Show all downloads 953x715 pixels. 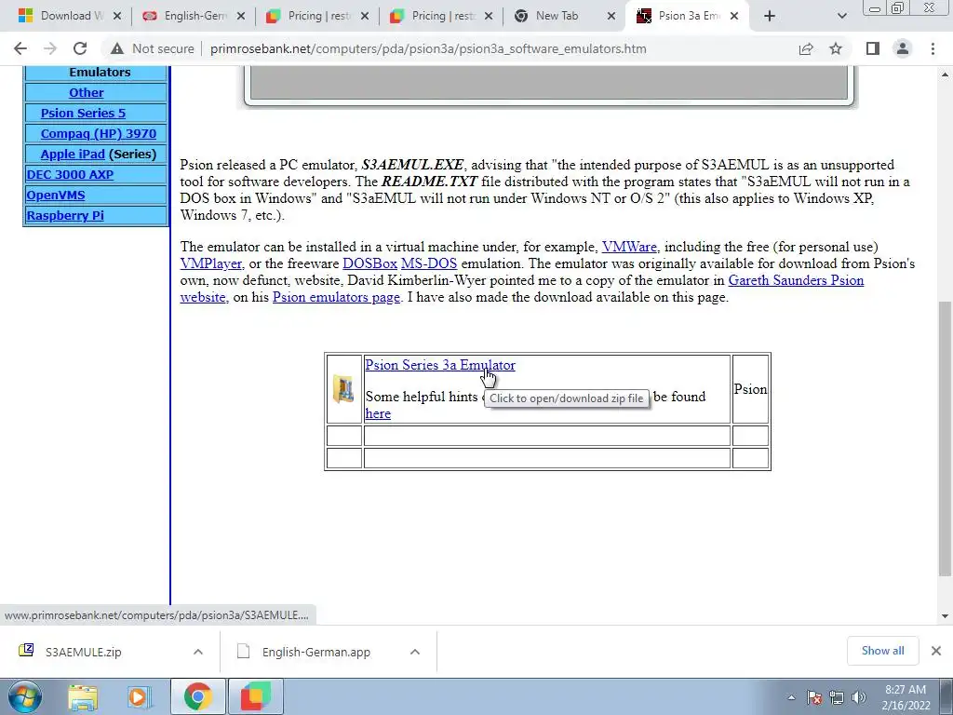882,651
